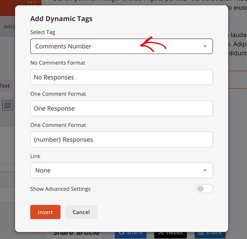Click the grid dots icon at top
The height and width of the screenshot is (239, 247).
click(31, 3)
